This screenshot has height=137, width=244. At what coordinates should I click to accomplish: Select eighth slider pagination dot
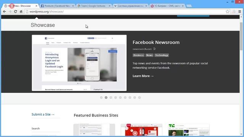point(135,97)
